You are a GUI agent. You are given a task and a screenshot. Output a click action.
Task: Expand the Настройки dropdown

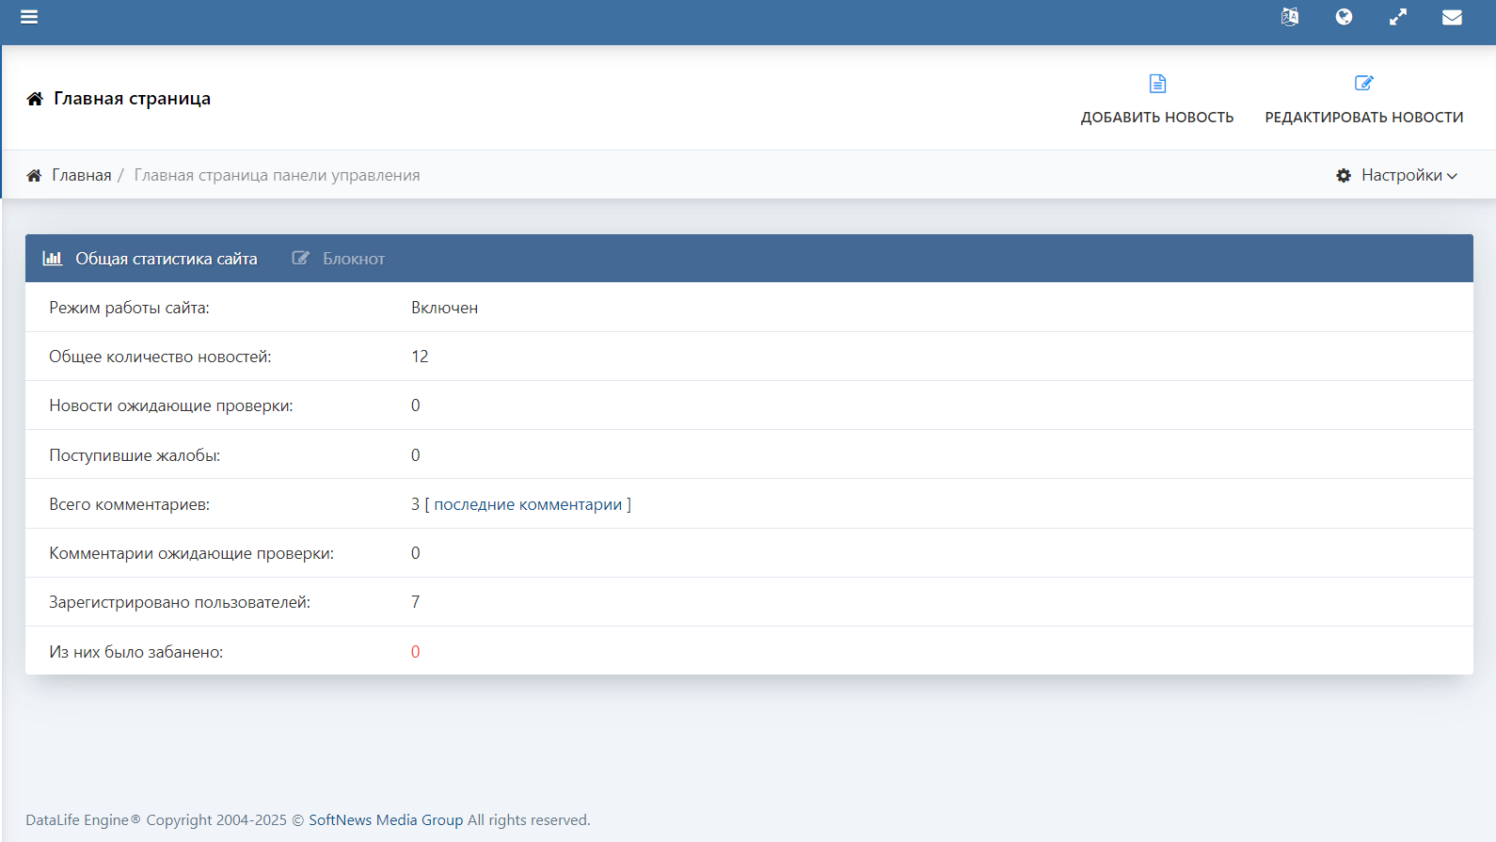pos(1401,176)
